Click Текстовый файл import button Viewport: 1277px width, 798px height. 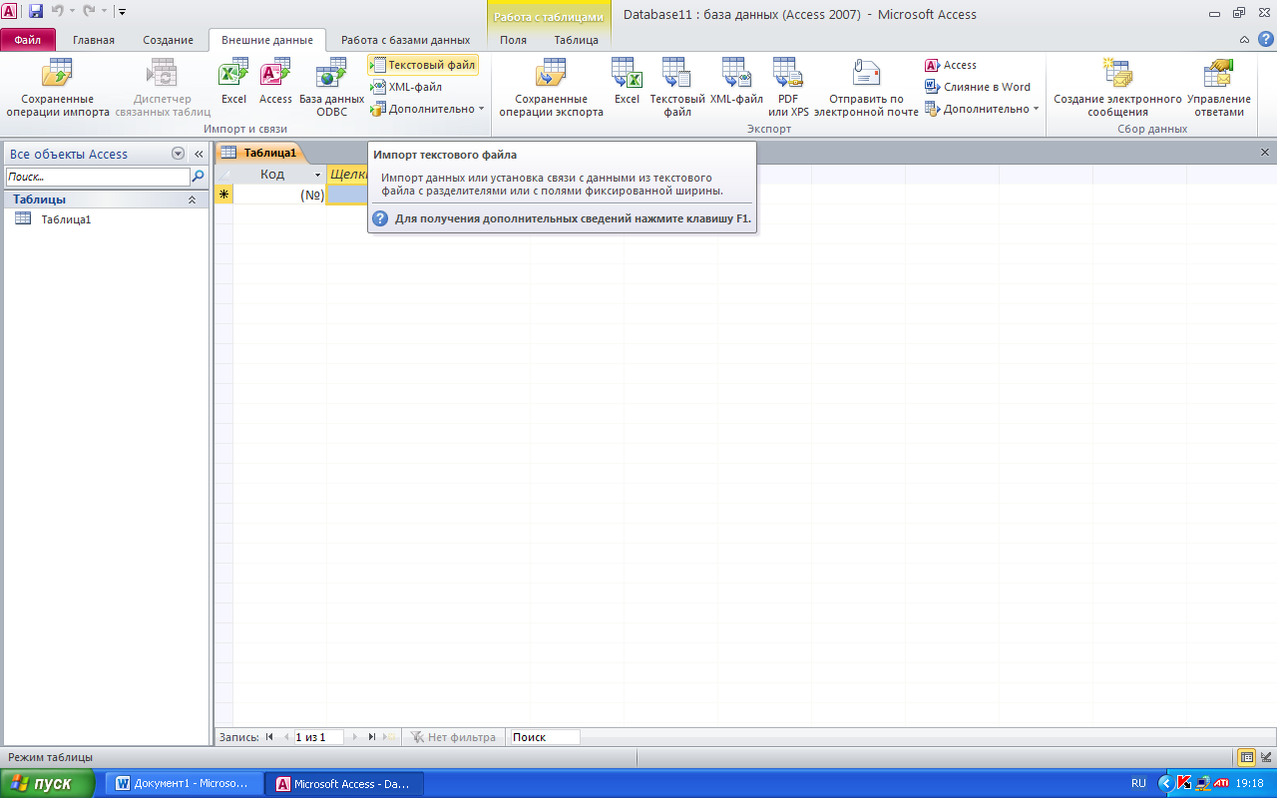click(x=423, y=65)
